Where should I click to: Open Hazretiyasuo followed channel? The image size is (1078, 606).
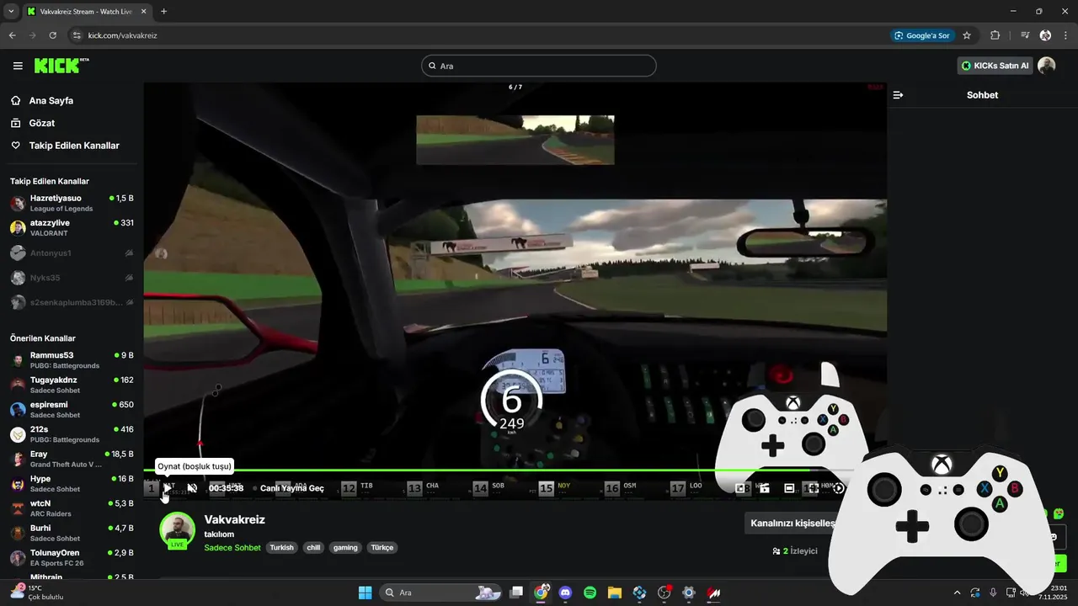(x=72, y=203)
